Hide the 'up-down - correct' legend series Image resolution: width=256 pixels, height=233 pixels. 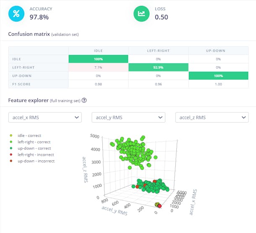coord(34,148)
